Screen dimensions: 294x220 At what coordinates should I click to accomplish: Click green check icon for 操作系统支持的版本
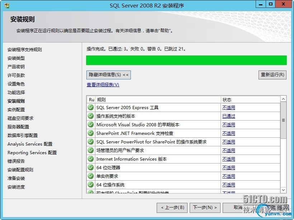click(x=91, y=116)
